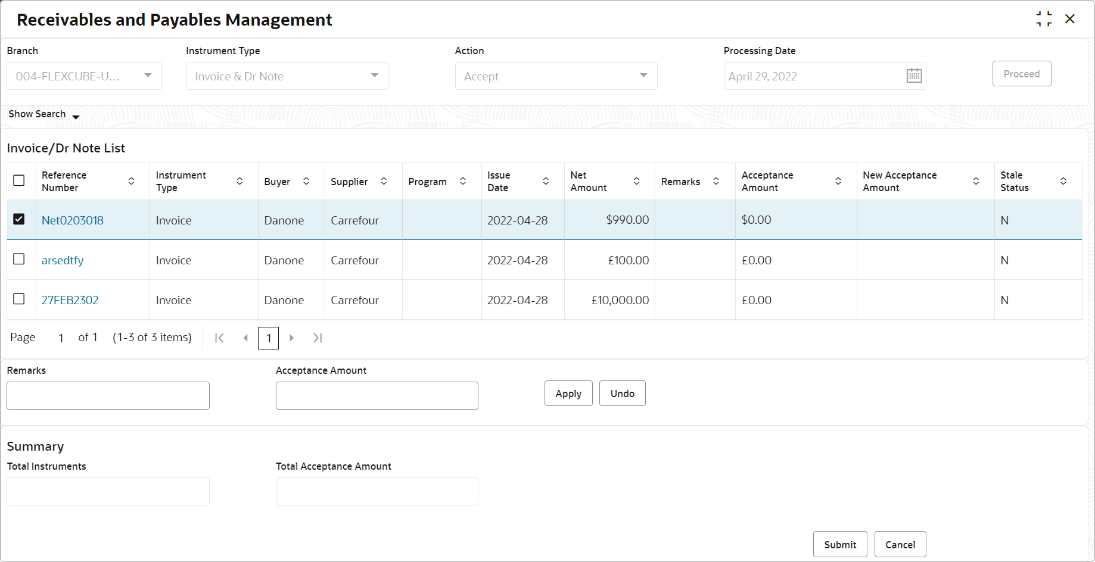Sort by Net Amount column
This screenshot has height=562, width=1095.
coord(636,181)
